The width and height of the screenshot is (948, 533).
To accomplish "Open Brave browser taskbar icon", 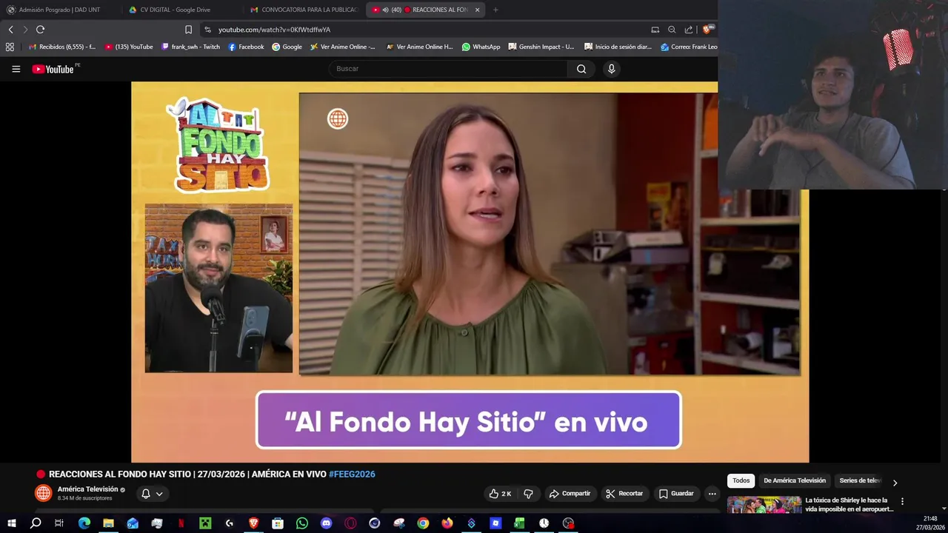I will click(253, 523).
